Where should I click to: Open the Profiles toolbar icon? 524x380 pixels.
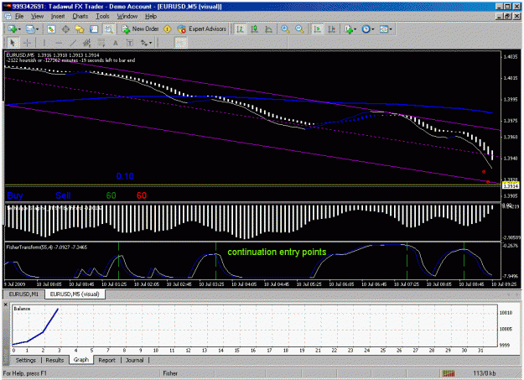tap(30, 29)
